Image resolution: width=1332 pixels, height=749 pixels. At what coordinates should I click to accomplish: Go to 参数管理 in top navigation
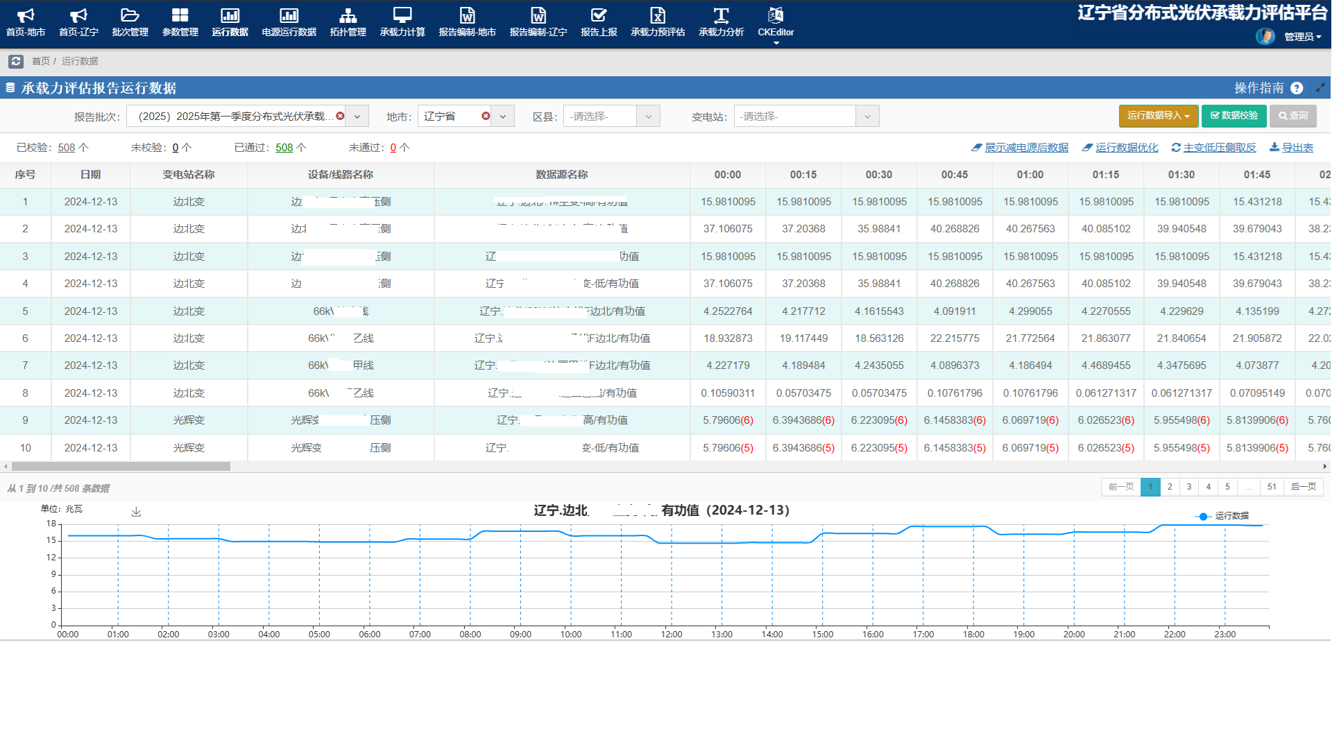point(180,21)
